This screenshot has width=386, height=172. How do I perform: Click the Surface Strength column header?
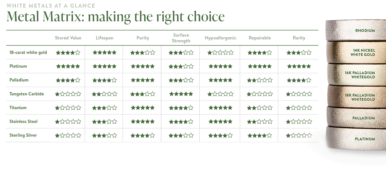point(181,38)
